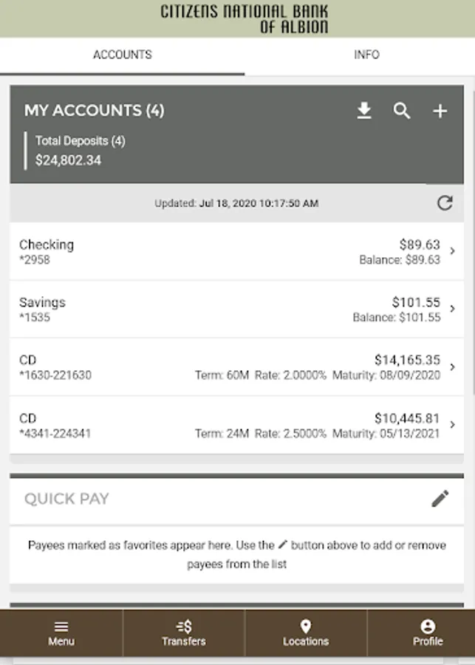
Task: Download the accounts list
Action: click(364, 112)
